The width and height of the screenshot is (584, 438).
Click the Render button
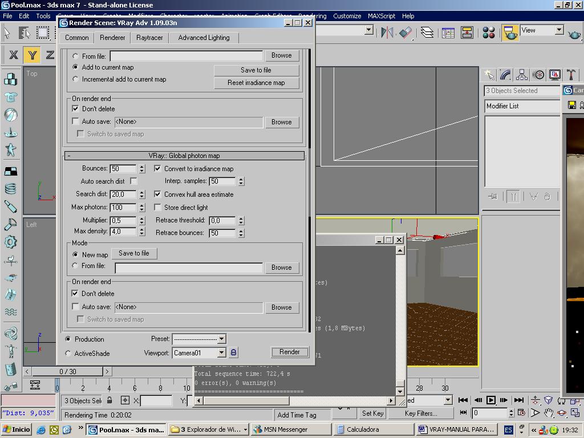pyautogui.click(x=289, y=352)
